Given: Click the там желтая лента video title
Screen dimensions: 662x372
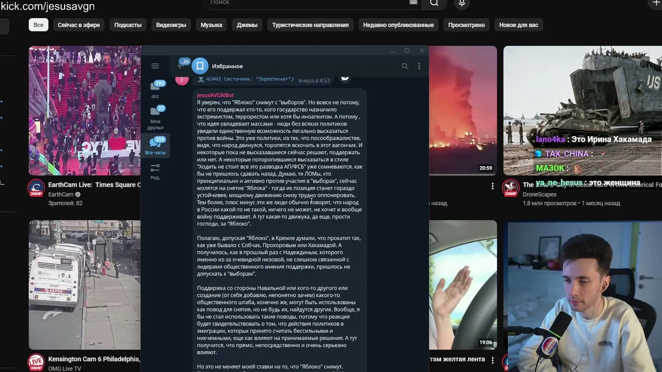Looking at the screenshot, I should [457, 359].
